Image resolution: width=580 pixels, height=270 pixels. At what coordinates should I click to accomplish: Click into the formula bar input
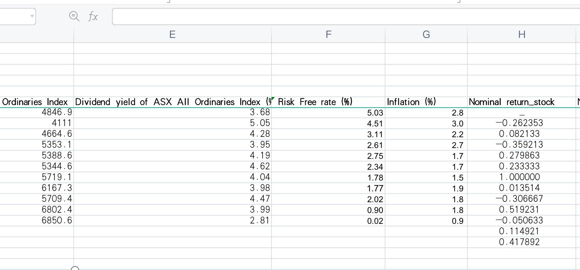[x=346, y=17]
